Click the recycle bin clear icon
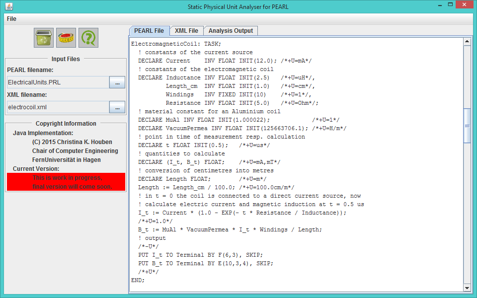477x298 pixels. [x=43, y=37]
